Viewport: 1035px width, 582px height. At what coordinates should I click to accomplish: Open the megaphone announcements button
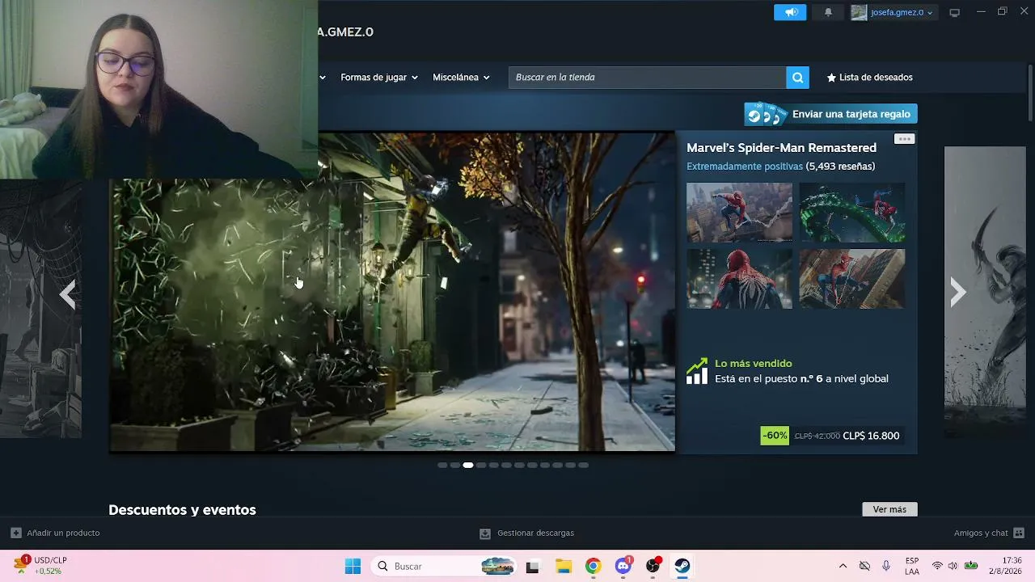pyautogui.click(x=790, y=12)
